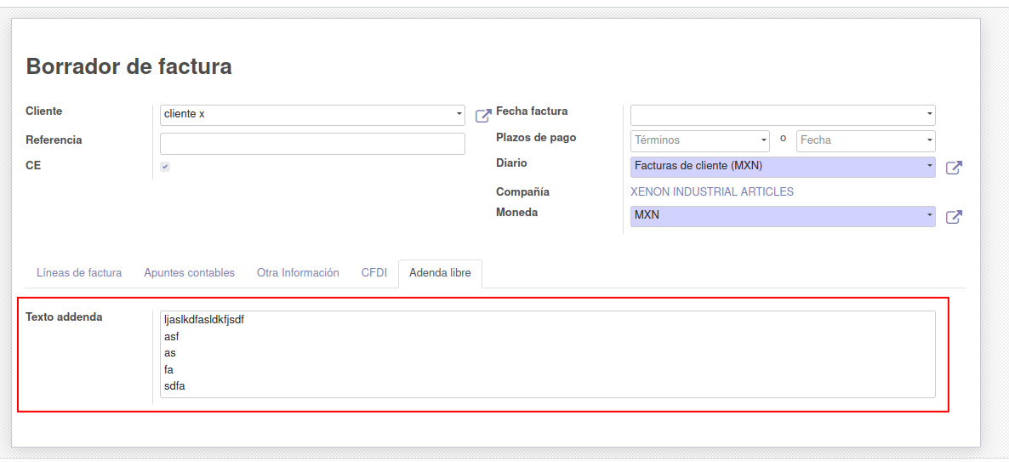Select the Adenda libre tab
The height and width of the screenshot is (462, 1009).
pyautogui.click(x=440, y=273)
